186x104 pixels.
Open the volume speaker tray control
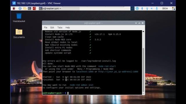[x=152, y=8]
